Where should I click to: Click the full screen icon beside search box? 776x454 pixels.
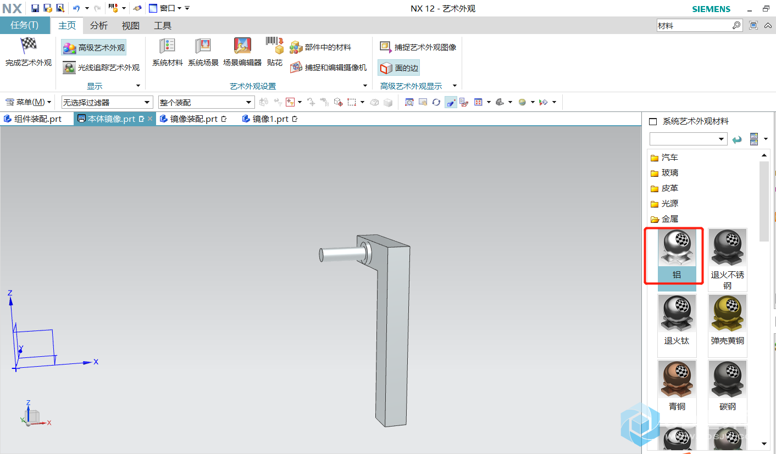click(x=753, y=25)
